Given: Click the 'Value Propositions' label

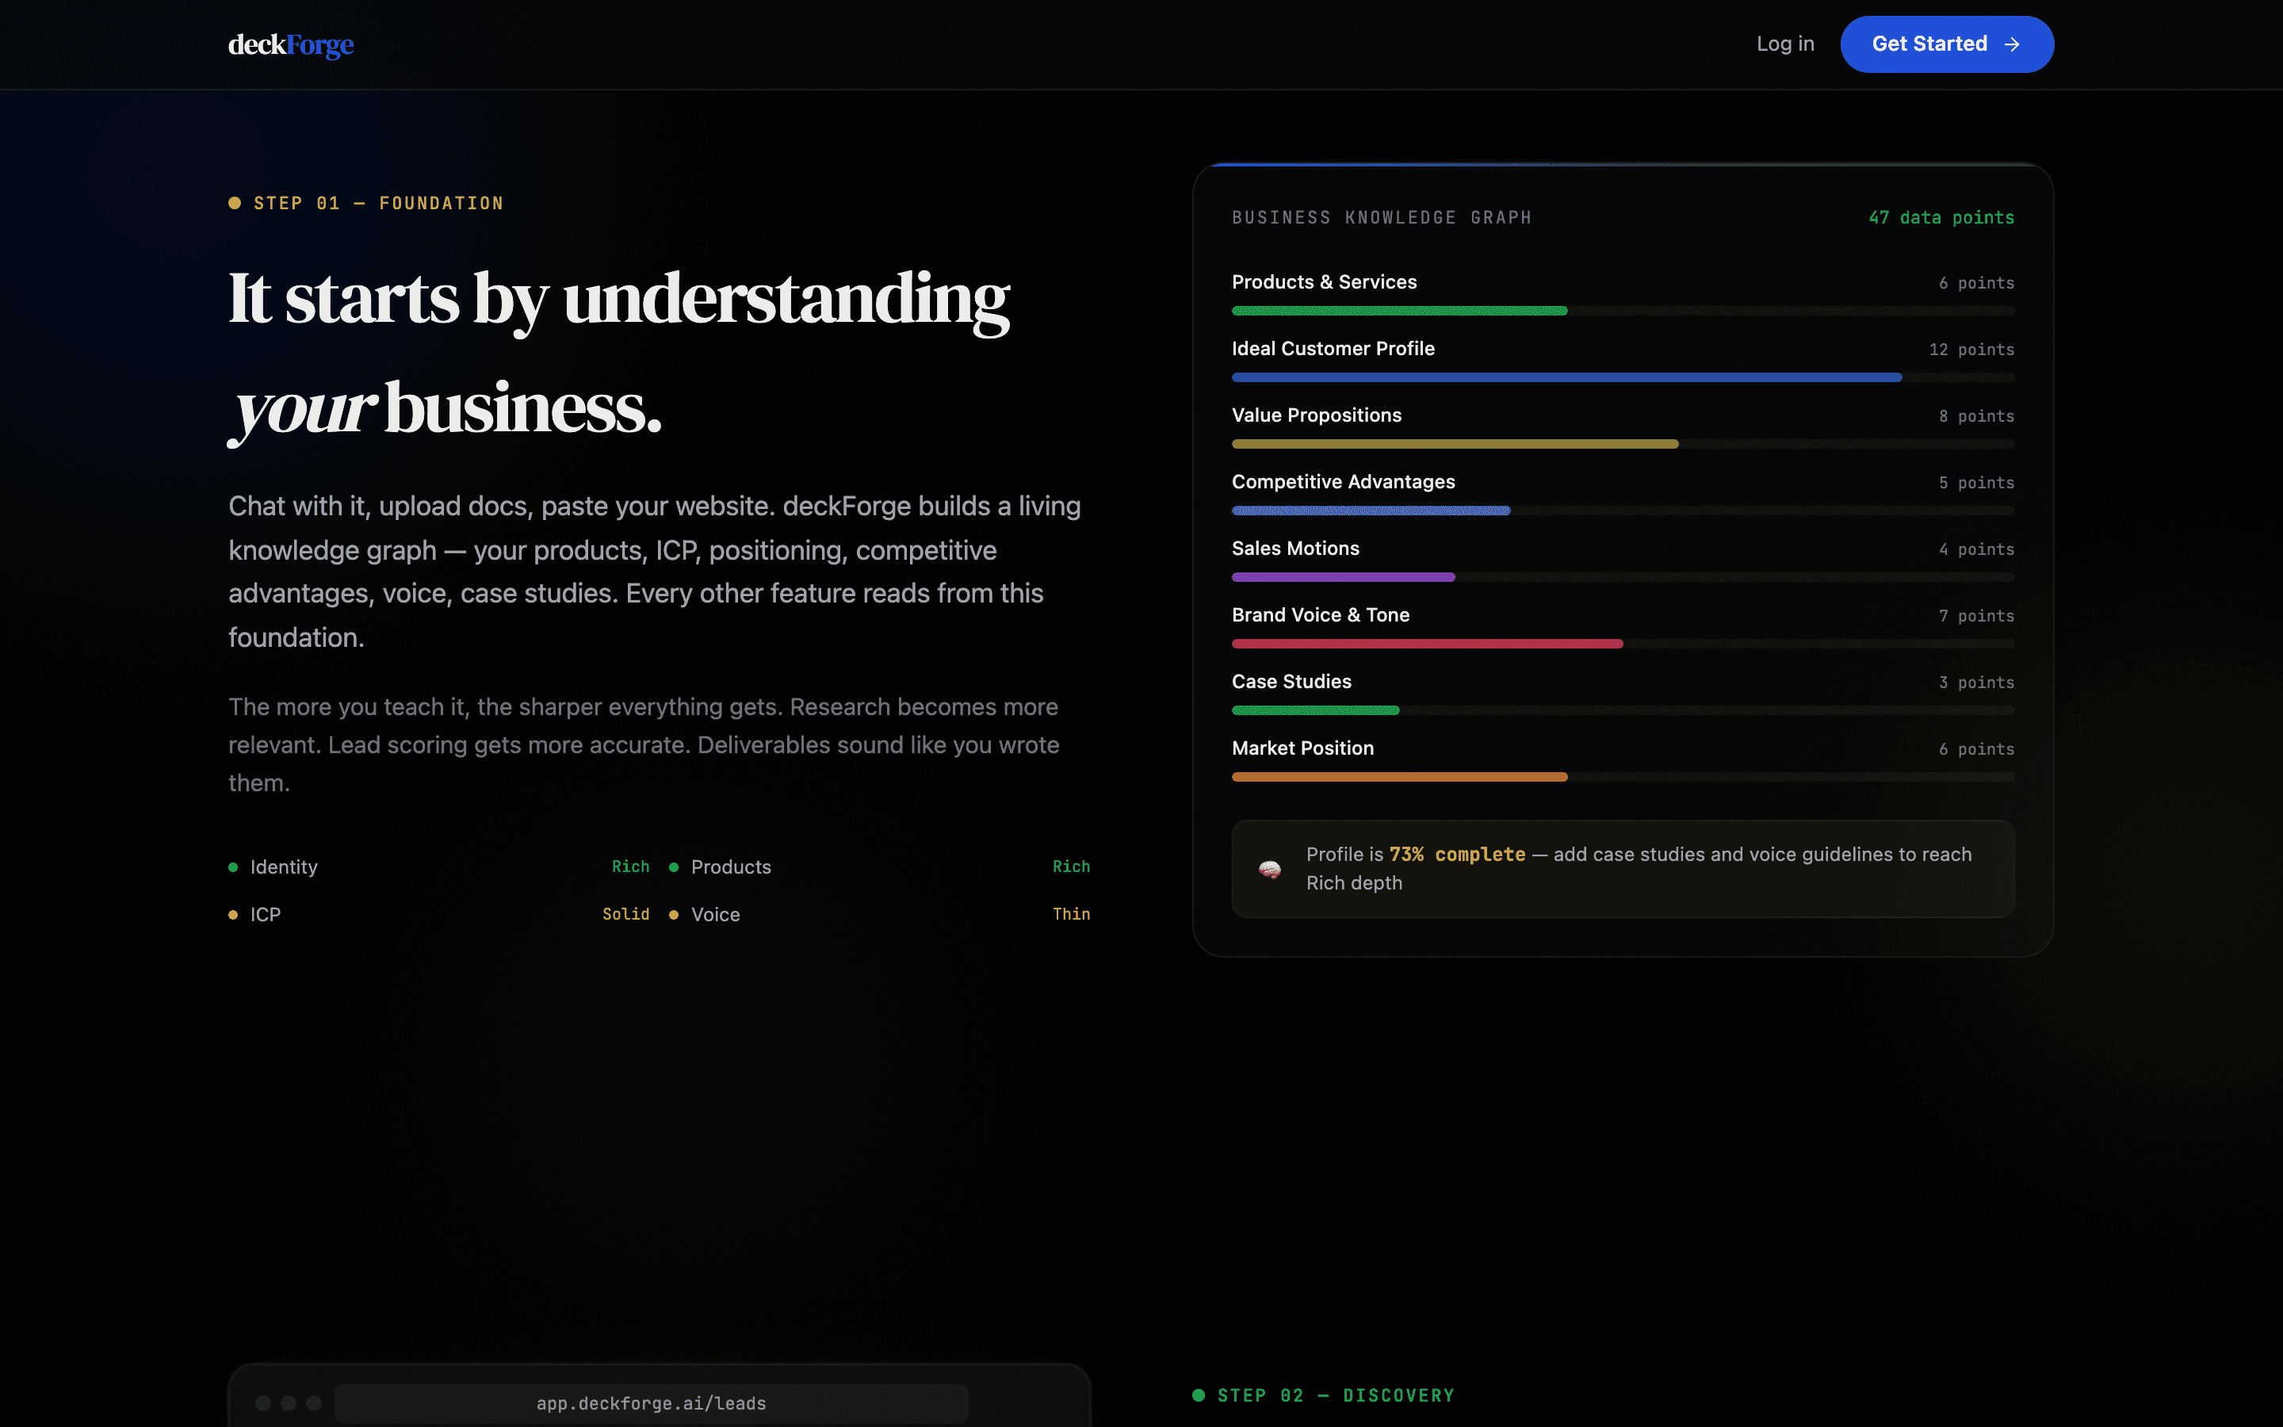Looking at the screenshot, I should (x=1316, y=415).
